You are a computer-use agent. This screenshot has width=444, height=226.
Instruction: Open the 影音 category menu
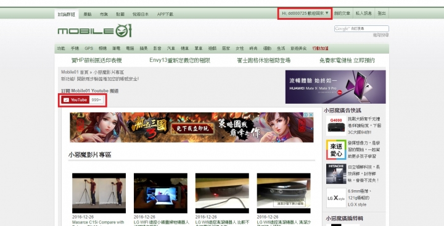(x=157, y=49)
